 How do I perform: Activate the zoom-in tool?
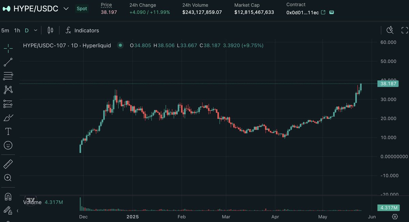(7, 177)
